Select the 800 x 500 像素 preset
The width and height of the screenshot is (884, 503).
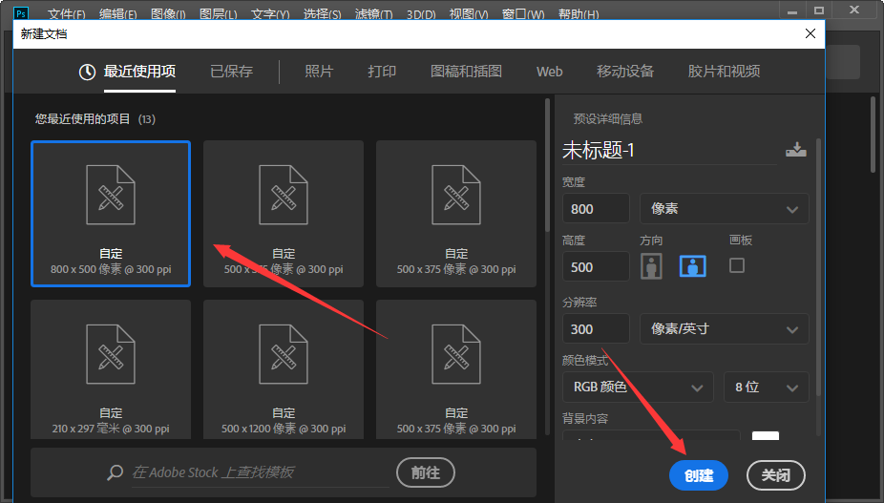[x=111, y=214]
